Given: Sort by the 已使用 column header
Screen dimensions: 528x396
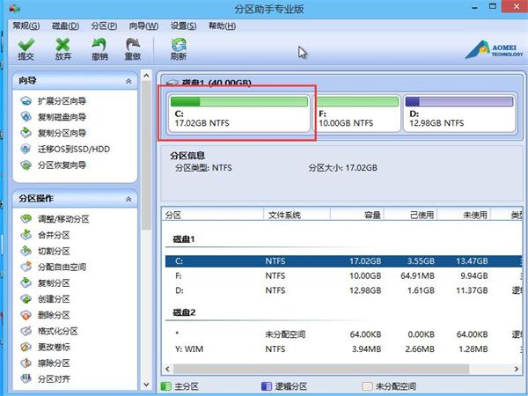Looking at the screenshot, I should 410,215.
